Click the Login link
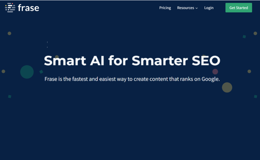This screenshot has width=260, height=160. click(x=209, y=8)
